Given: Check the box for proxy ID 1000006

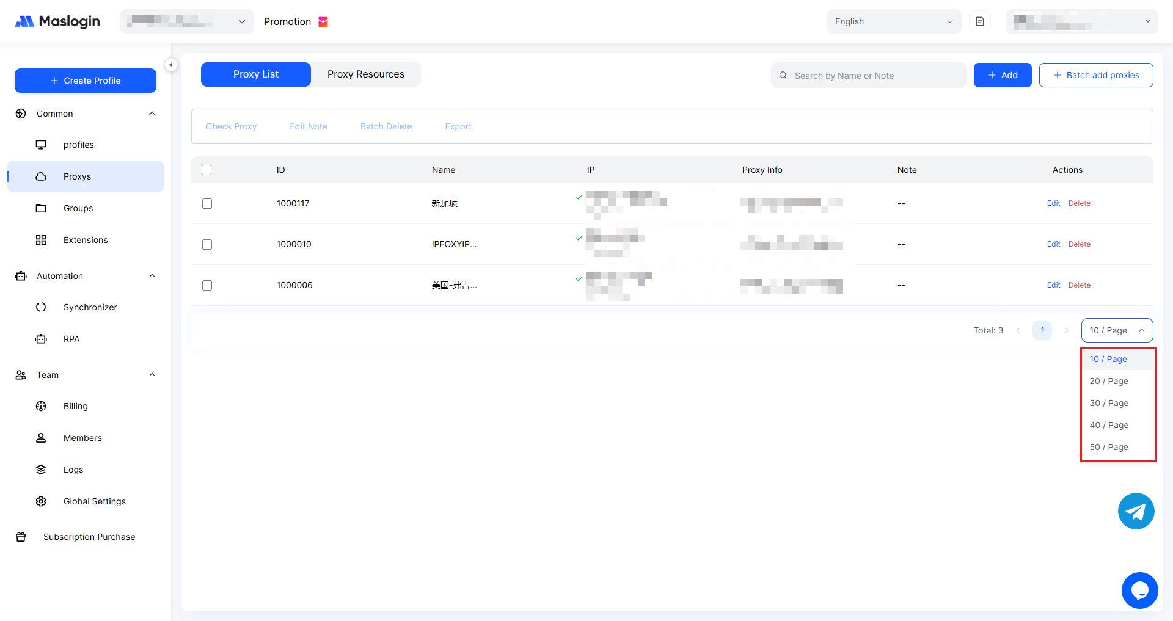Looking at the screenshot, I should 207,285.
